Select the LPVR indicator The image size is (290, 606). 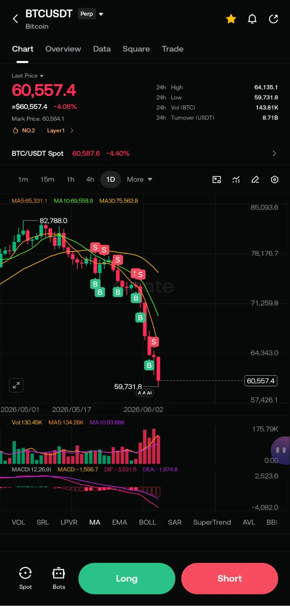click(x=69, y=522)
